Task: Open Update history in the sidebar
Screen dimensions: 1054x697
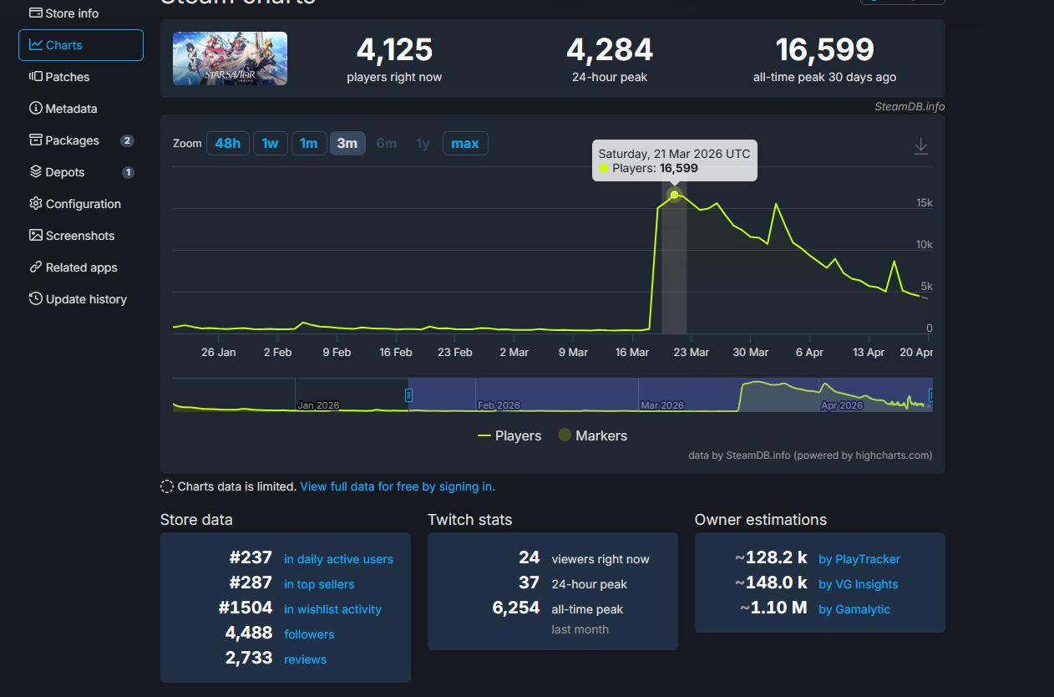Action: 80,299
